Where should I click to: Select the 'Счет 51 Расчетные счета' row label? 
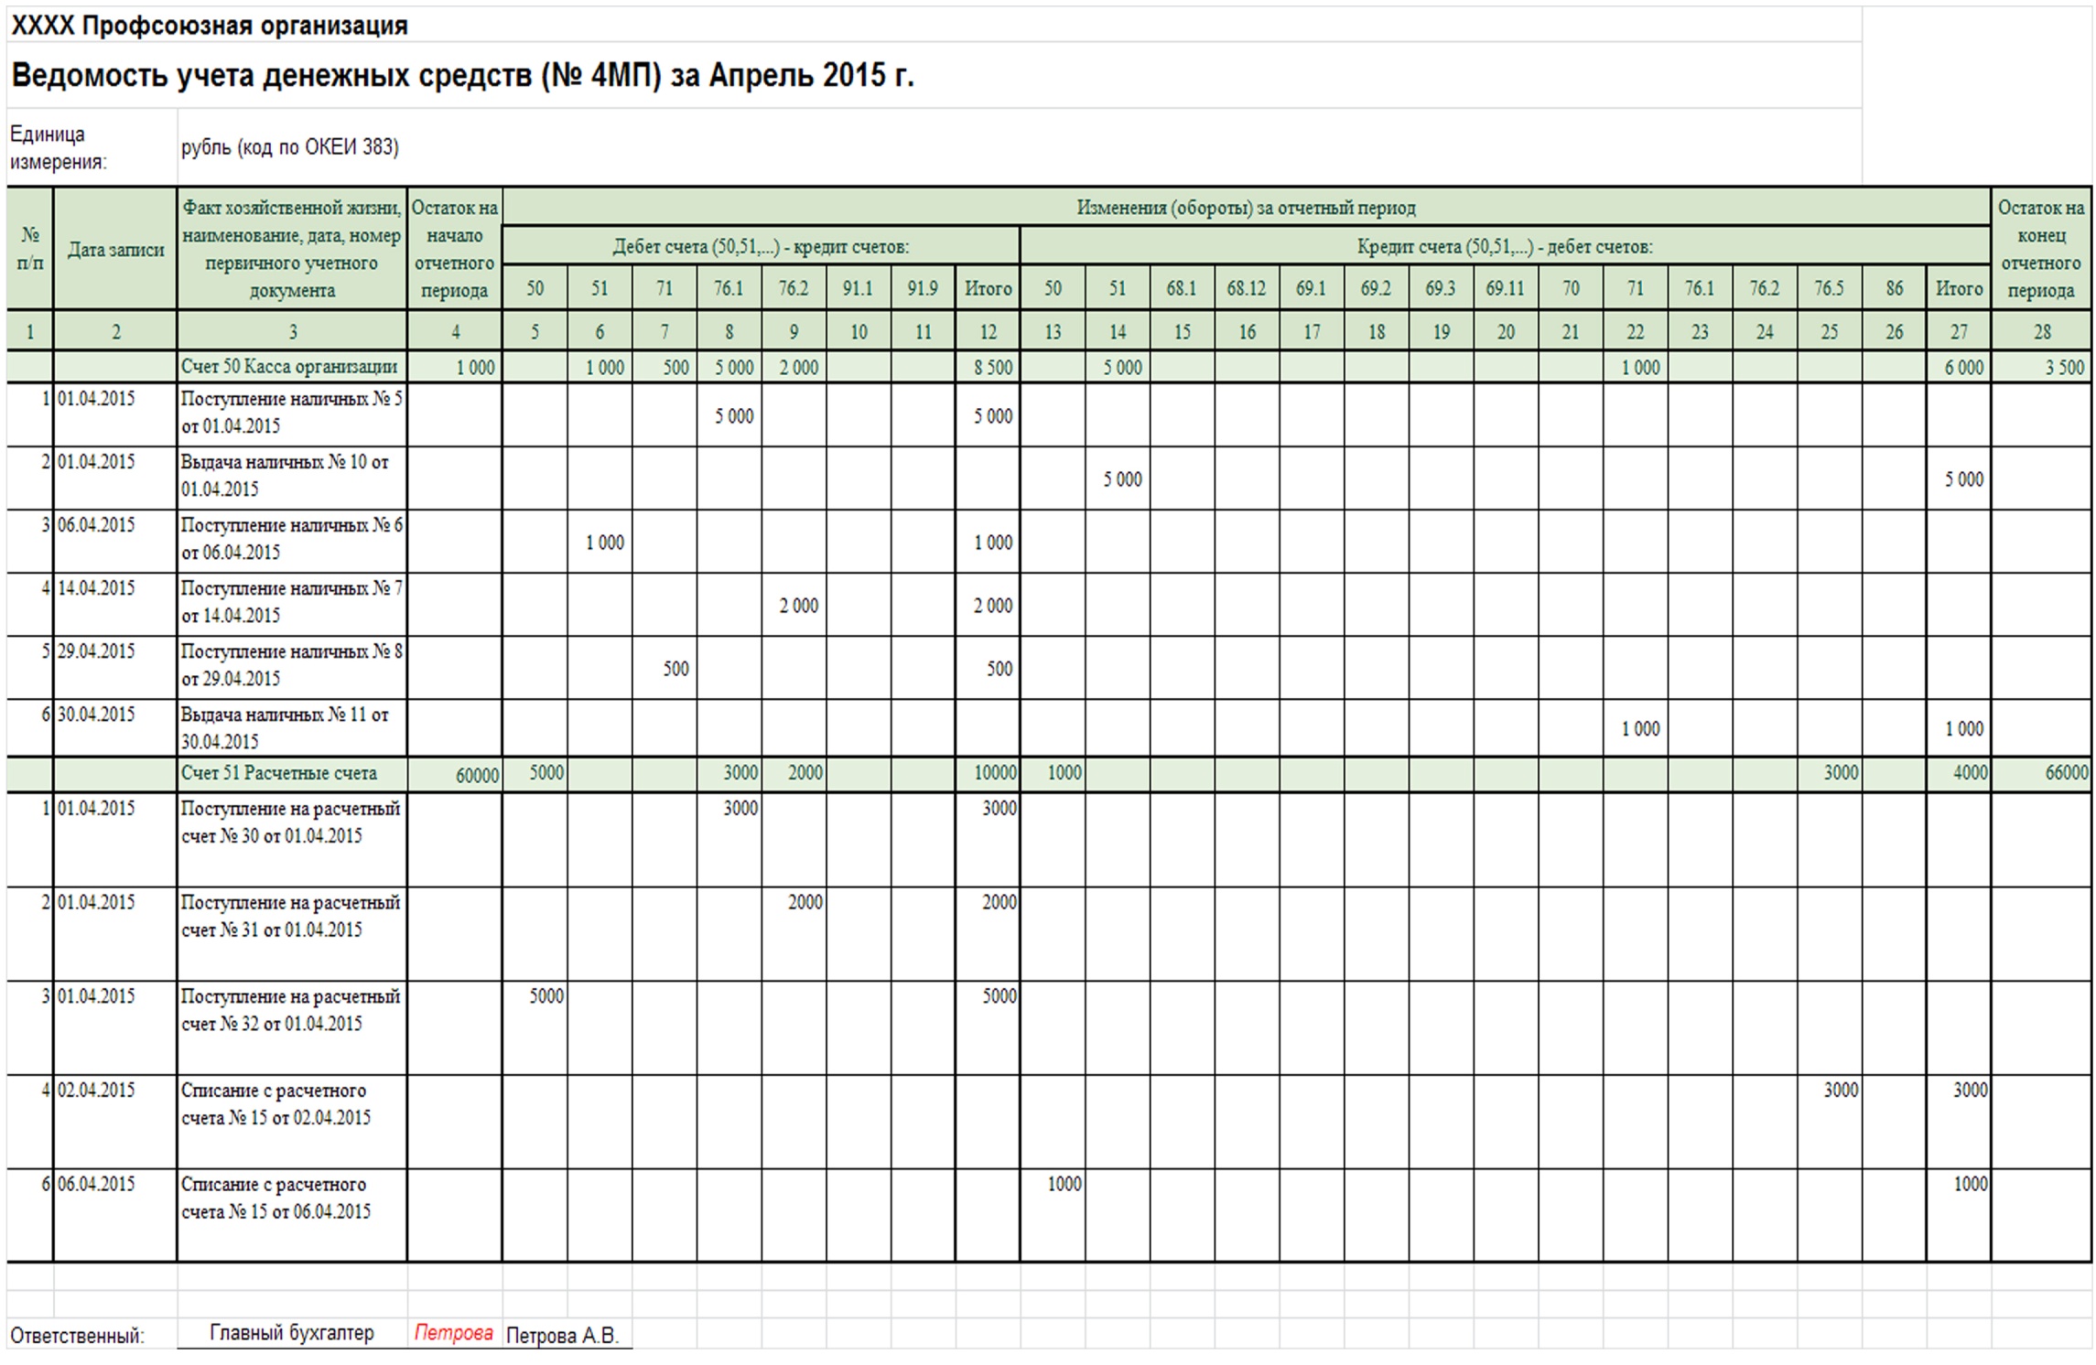pyautogui.click(x=279, y=773)
